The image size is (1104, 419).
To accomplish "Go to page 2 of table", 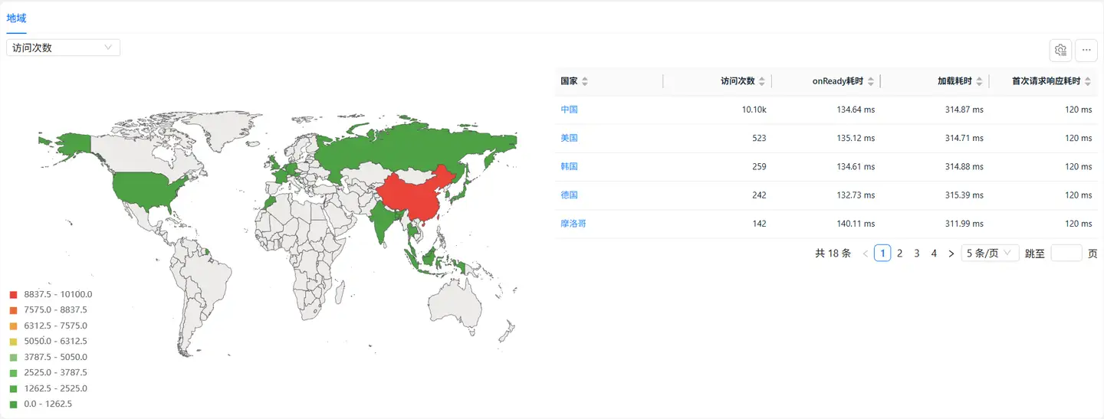I will pyautogui.click(x=900, y=254).
